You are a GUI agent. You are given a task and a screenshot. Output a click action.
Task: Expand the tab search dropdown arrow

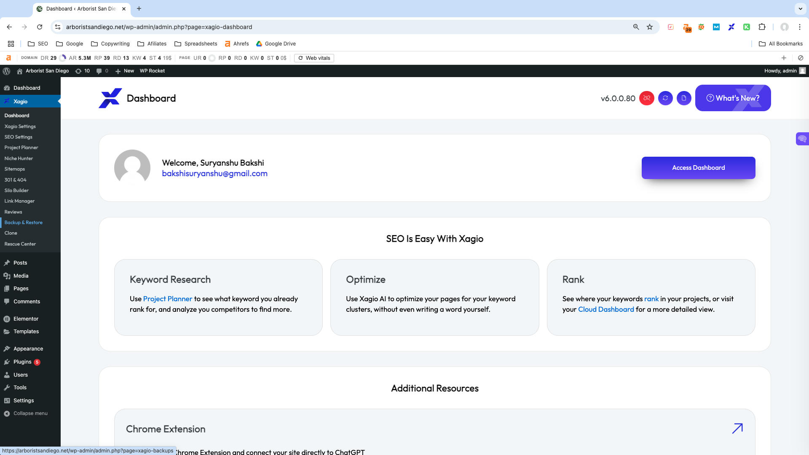pyautogui.click(x=800, y=8)
